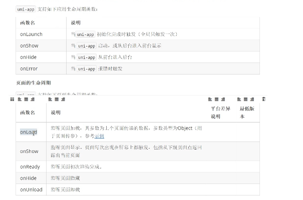Screen dimensions: 303x200
Task: Click the 说明 header in upper table
Action: (76, 23)
